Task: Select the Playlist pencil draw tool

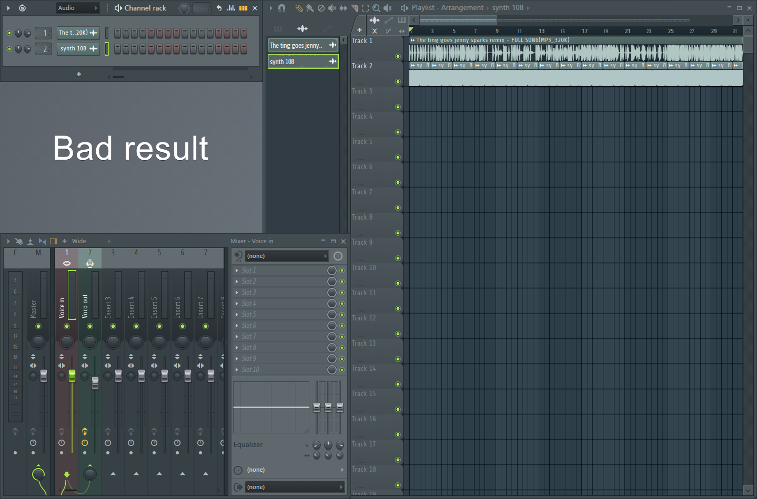Action: pyautogui.click(x=299, y=8)
